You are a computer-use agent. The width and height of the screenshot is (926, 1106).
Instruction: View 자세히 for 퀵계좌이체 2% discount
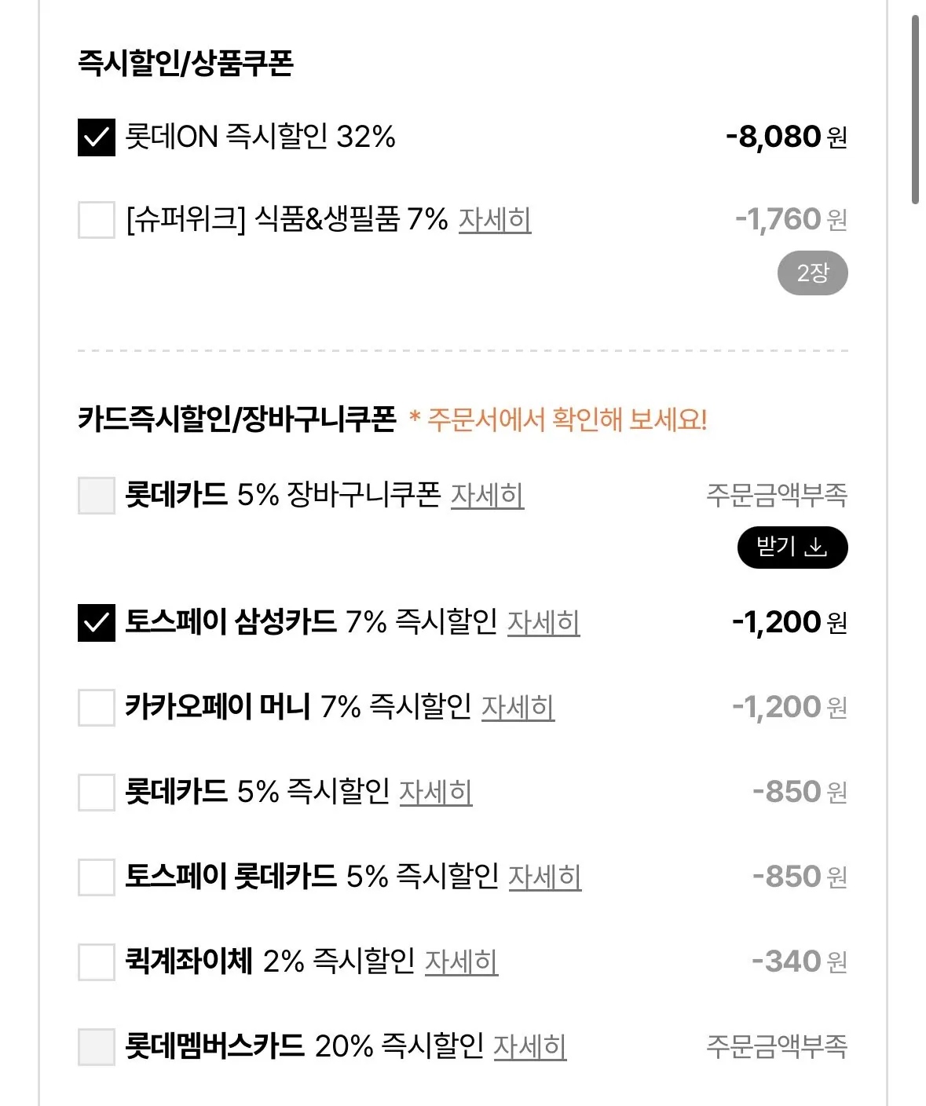[462, 962]
